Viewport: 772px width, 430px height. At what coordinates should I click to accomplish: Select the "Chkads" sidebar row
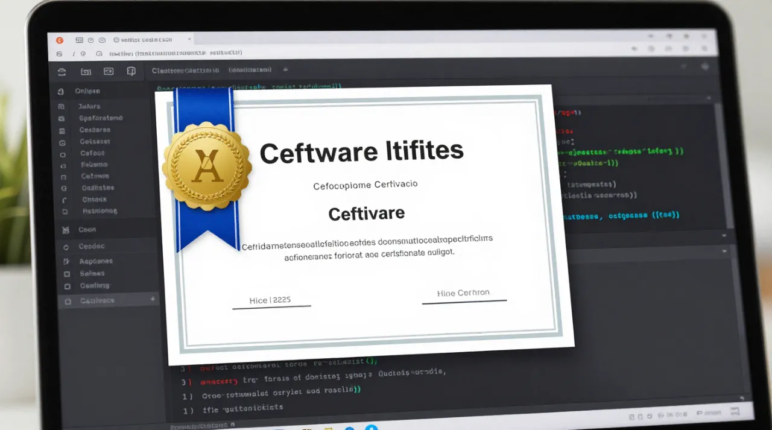[95, 200]
